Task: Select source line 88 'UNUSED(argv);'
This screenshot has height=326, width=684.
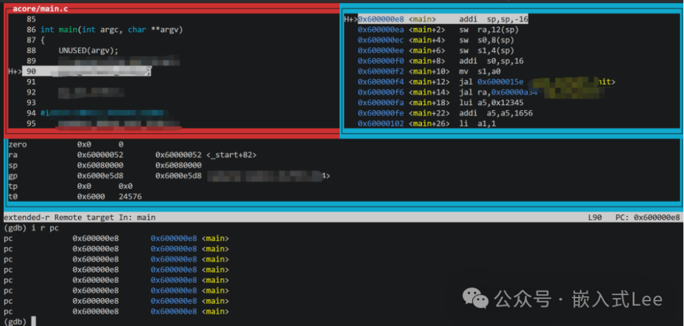Action: [89, 50]
